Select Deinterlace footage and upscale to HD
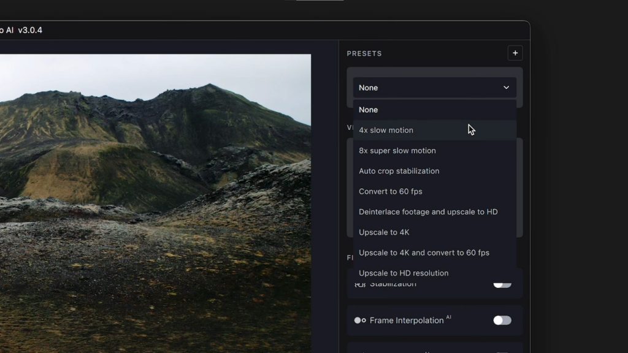 click(435, 211)
